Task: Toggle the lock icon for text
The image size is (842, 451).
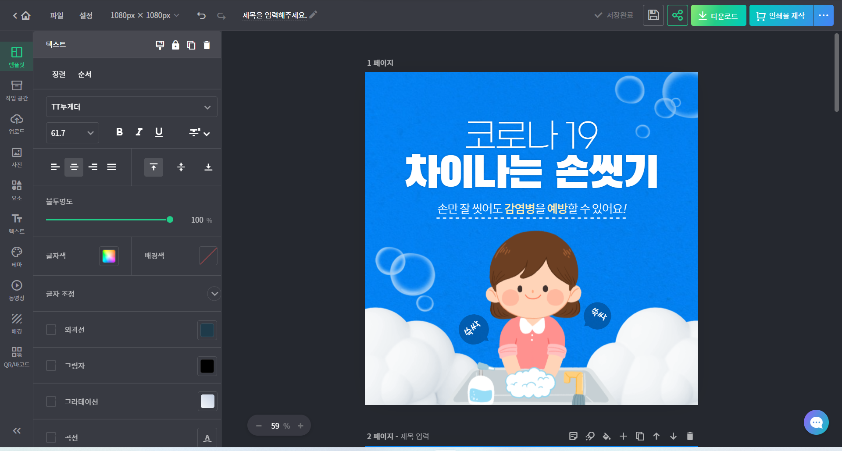Action: [x=175, y=45]
